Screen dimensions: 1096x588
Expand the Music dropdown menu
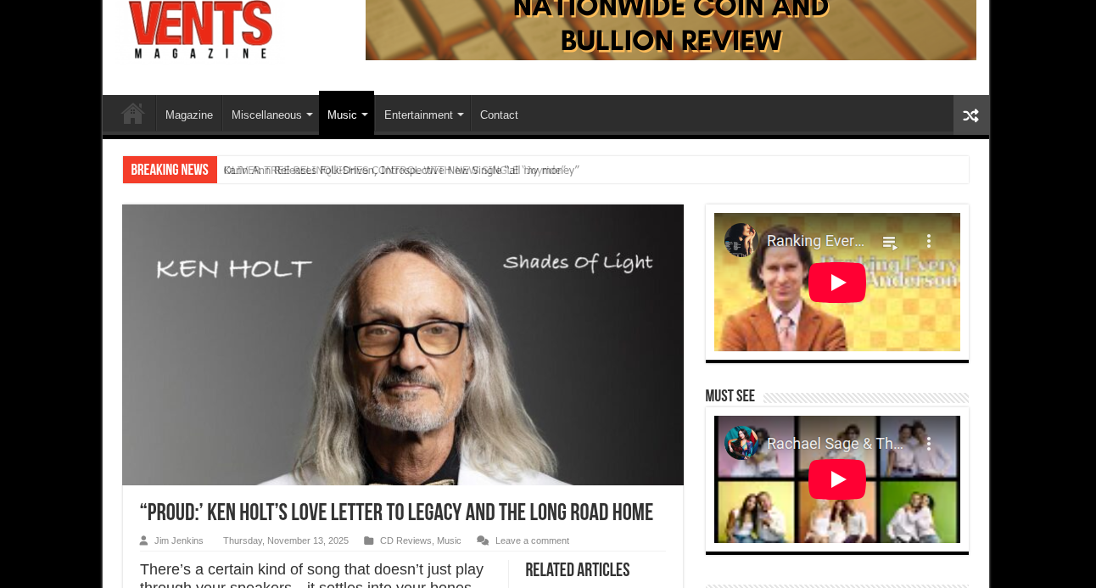pyautogui.click(x=347, y=115)
